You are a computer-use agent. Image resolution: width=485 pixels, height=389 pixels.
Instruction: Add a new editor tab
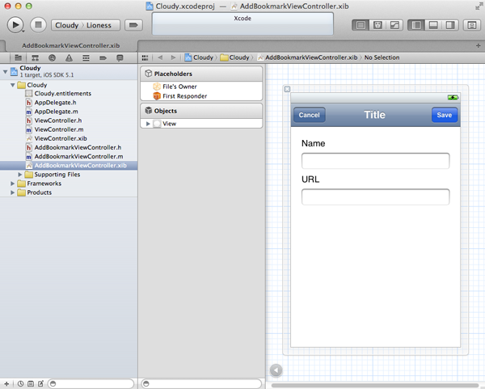pos(479,45)
